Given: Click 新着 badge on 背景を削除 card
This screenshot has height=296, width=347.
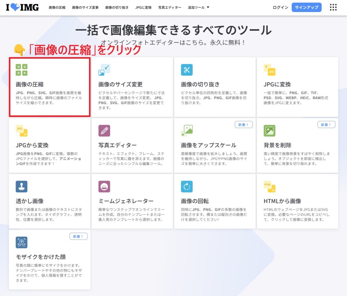Looking at the screenshot, I should point(326,125).
